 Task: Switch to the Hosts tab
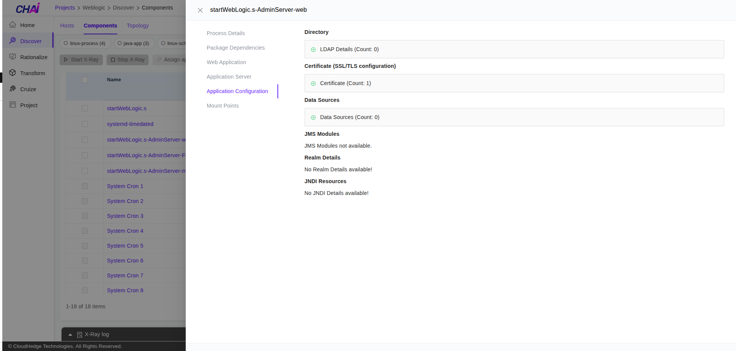(67, 26)
